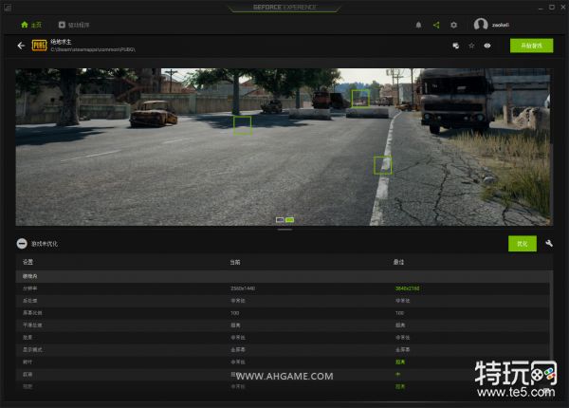Select the first screenshot carousel indicator
The width and height of the screenshot is (569, 408).
pyautogui.click(x=280, y=219)
